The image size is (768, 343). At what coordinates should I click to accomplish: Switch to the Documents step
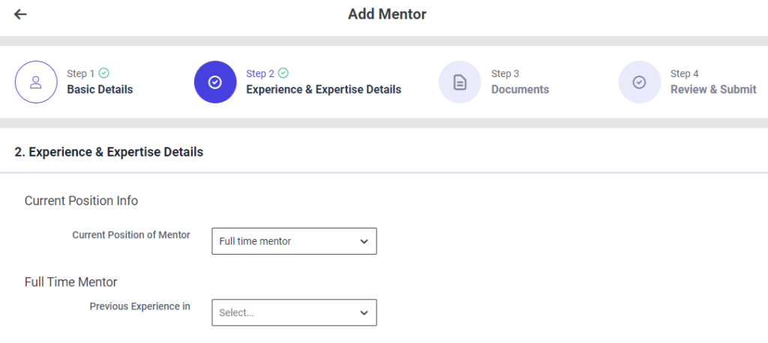(x=520, y=90)
